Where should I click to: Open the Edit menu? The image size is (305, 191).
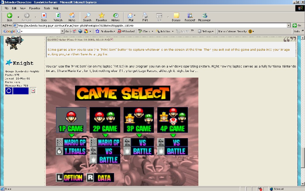14,8
